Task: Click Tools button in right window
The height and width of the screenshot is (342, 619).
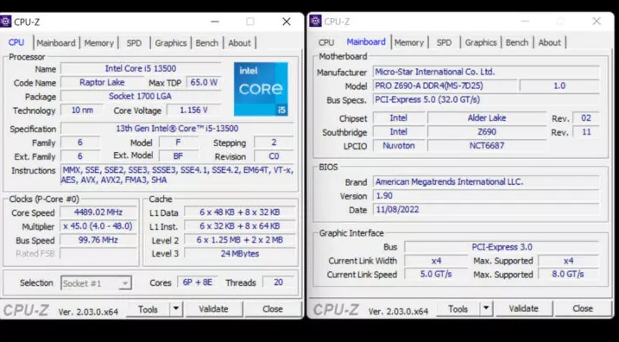Action: [458, 309]
